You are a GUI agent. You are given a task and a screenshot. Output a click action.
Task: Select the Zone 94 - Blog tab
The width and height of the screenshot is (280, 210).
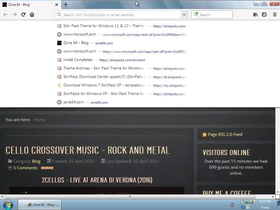(30, 5)
